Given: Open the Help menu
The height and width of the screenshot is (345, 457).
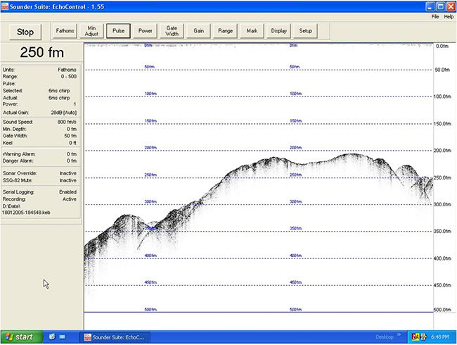Looking at the screenshot, I should [x=449, y=17].
